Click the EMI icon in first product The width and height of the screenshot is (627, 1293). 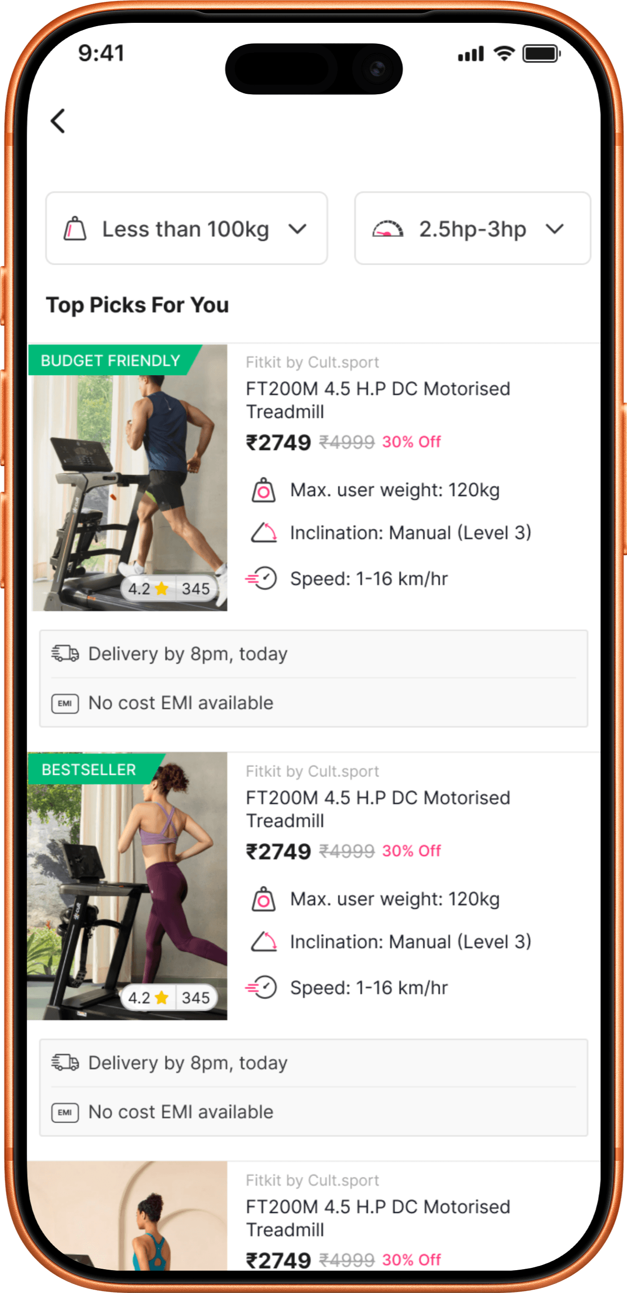click(x=65, y=703)
